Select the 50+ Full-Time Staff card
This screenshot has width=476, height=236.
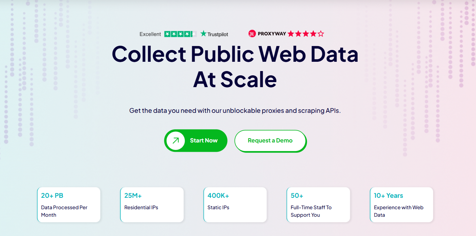click(318, 205)
